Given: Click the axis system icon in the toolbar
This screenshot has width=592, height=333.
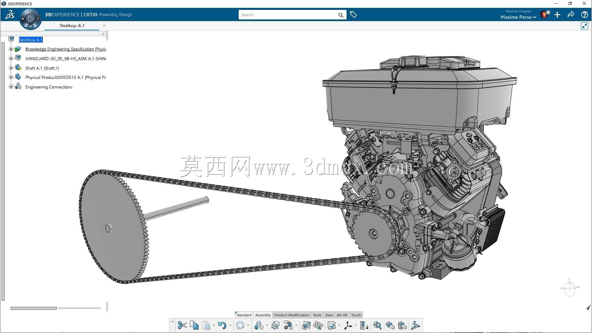Looking at the screenshot, I should point(348,325).
